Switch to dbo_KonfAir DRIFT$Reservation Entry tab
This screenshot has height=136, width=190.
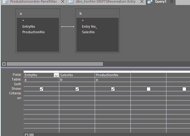click(x=106, y=2)
